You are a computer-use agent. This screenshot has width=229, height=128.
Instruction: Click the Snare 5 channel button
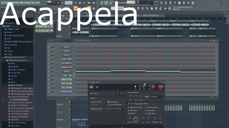coord(67,55)
